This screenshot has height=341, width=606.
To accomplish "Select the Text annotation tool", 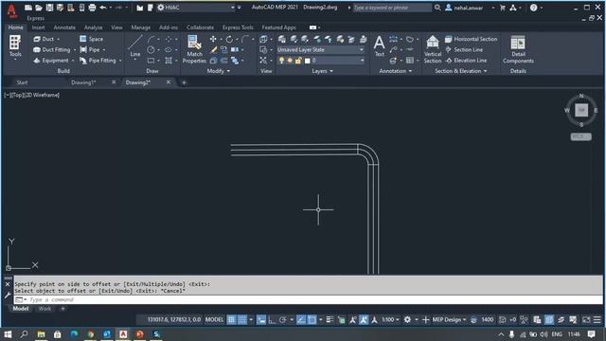I will [380, 45].
